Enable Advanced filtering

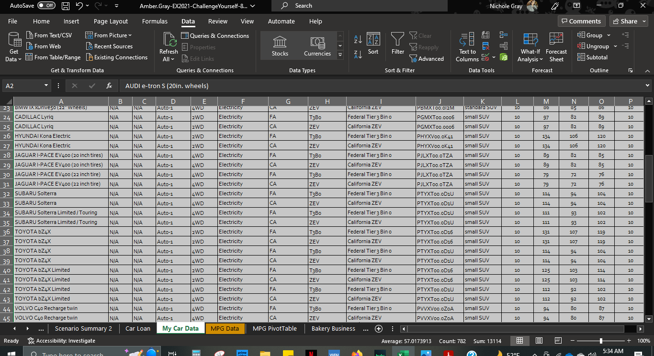coord(427,58)
